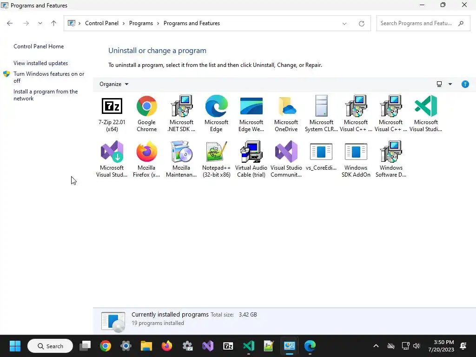The image size is (476, 357).
Task: Select the first Microsoft Visual C++ entry
Action: tap(356, 114)
